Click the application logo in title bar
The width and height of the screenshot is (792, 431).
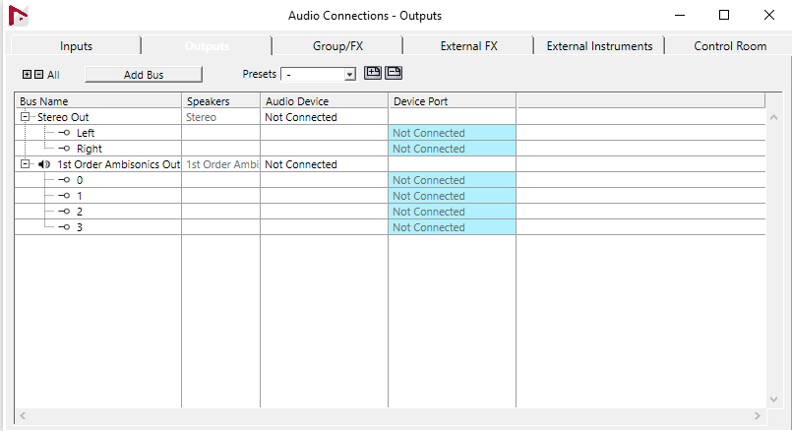pos(19,16)
